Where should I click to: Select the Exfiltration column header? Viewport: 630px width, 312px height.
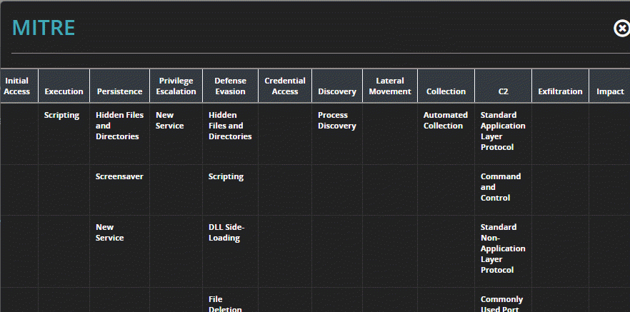[560, 86]
